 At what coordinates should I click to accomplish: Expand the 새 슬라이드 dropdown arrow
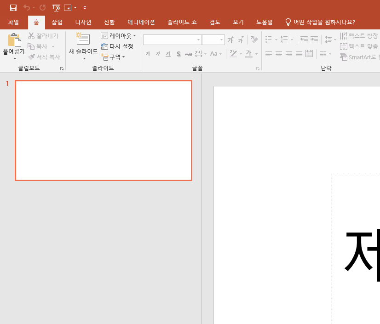pyautogui.click(x=84, y=59)
